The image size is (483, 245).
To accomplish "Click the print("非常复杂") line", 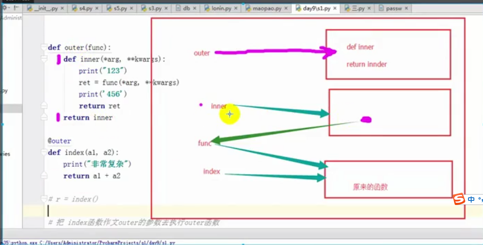I will click(97, 164).
